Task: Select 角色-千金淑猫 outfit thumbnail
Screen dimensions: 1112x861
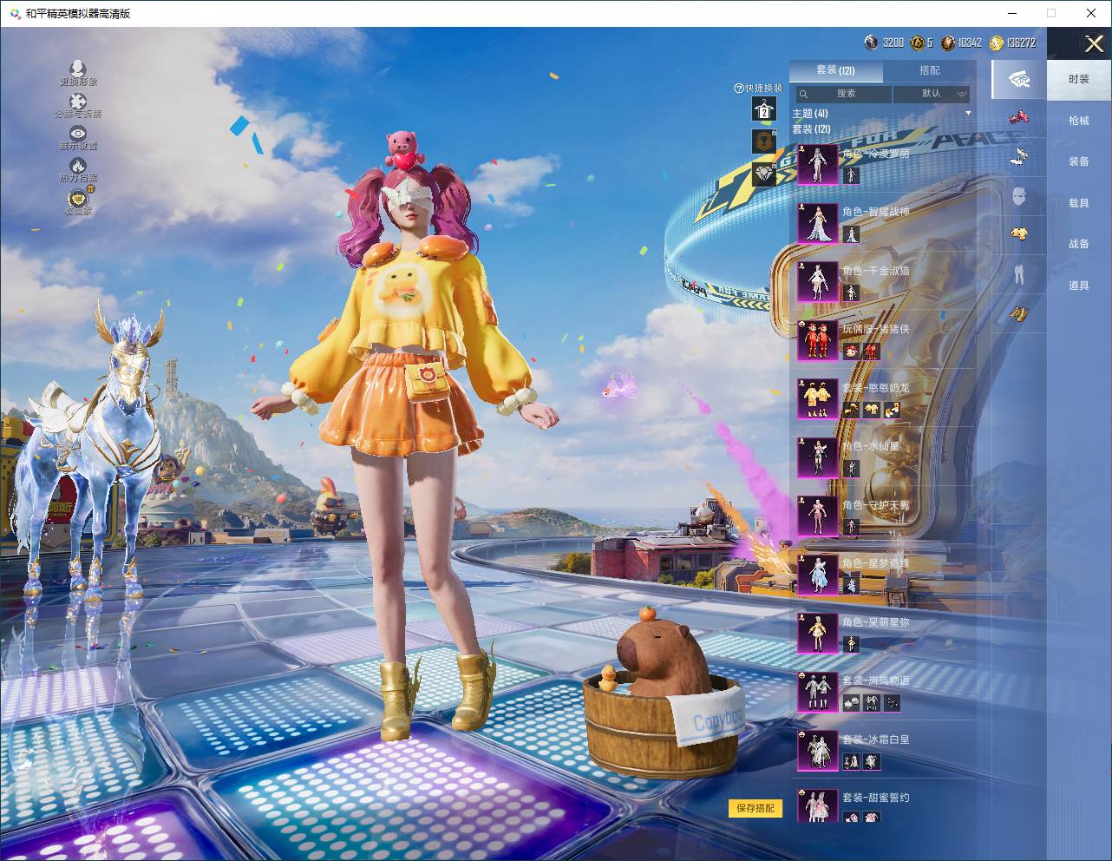Action: [817, 281]
